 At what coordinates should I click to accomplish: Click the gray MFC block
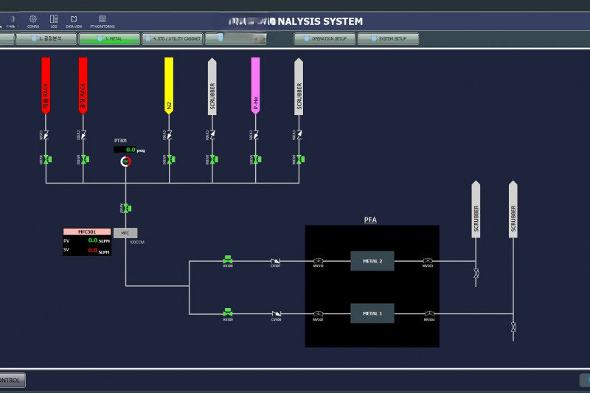pos(125,233)
